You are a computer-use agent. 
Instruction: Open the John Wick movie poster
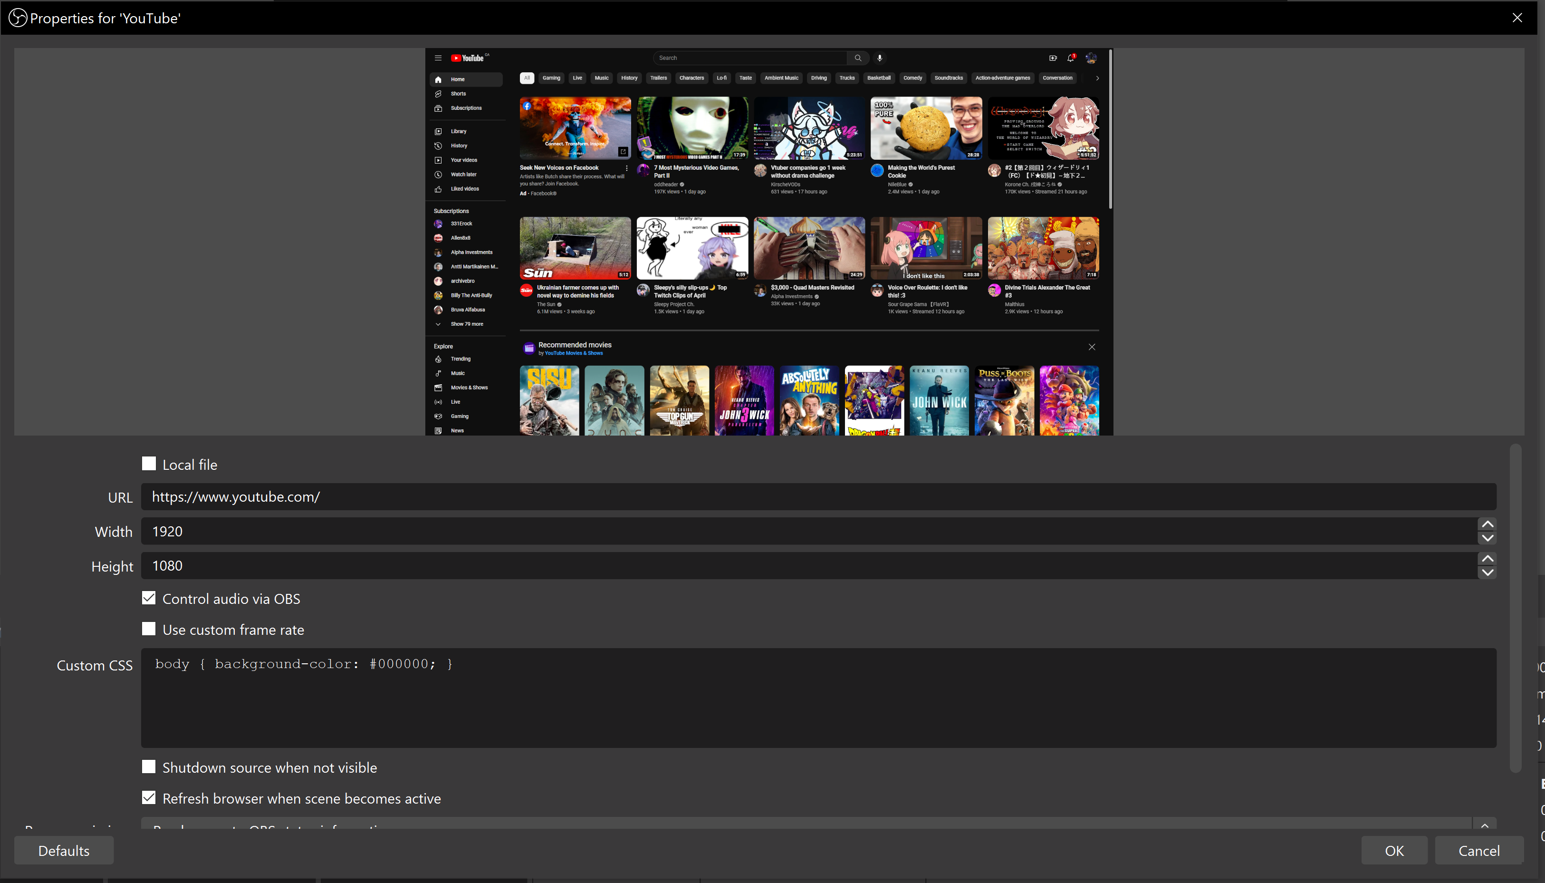click(939, 400)
